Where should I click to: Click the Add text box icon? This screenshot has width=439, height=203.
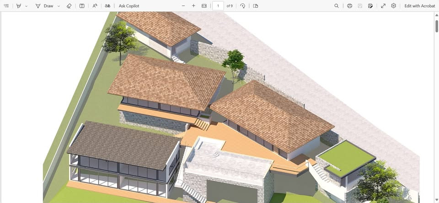82,6
